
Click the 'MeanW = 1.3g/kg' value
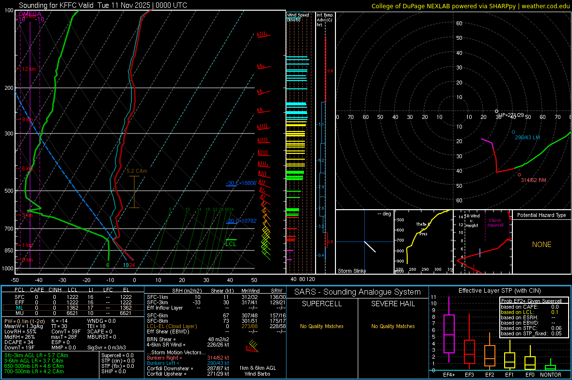click(x=24, y=326)
